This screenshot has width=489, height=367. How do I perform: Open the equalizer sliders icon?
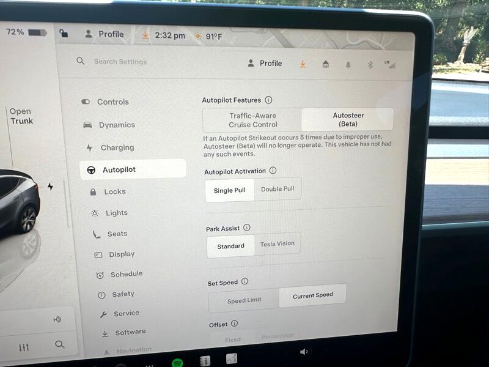(x=24, y=347)
